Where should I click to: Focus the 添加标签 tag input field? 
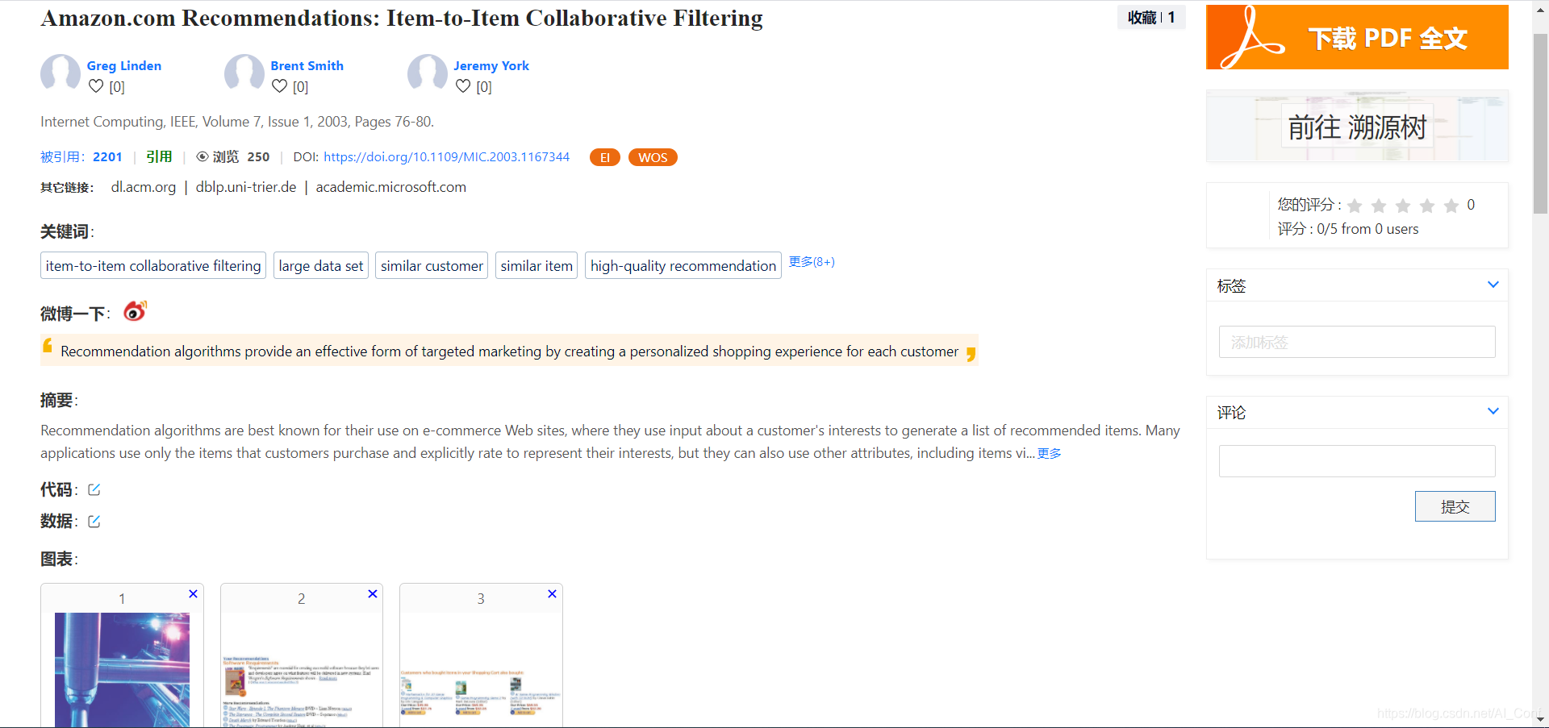[x=1357, y=342]
